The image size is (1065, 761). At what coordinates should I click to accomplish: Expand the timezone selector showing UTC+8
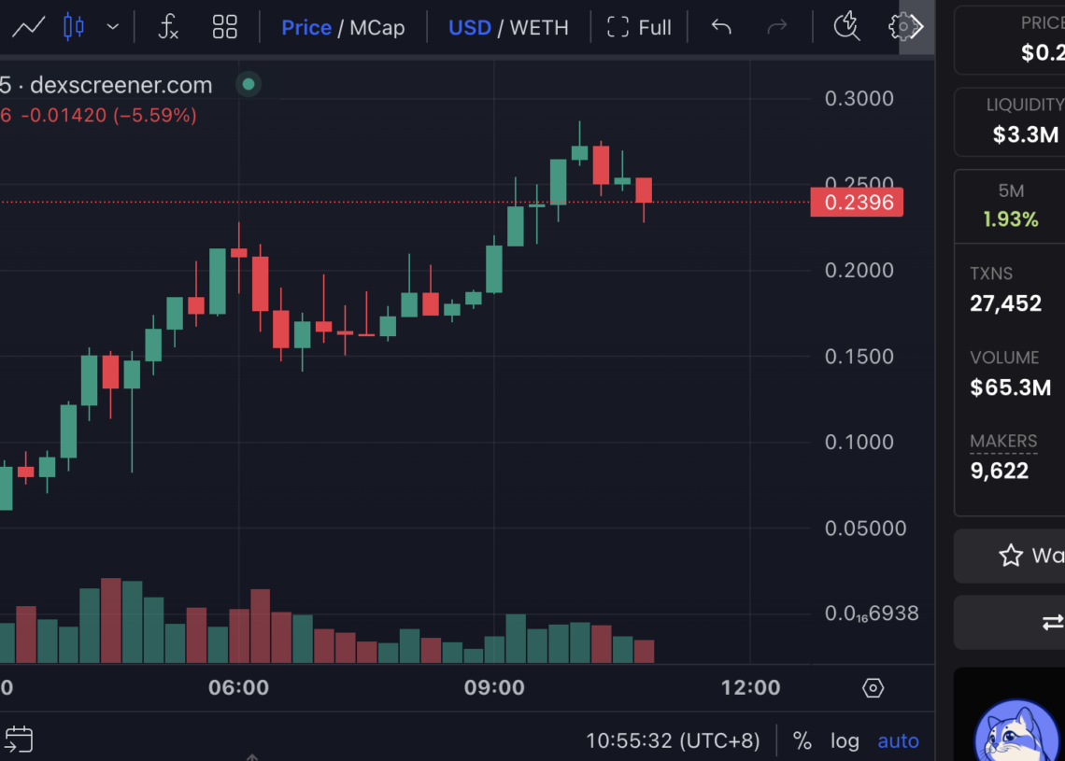pyautogui.click(x=672, y=740)
